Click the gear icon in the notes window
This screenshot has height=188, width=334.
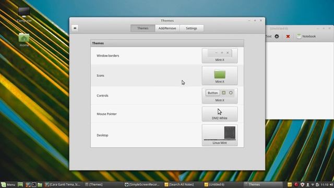(x=277, y=36)
